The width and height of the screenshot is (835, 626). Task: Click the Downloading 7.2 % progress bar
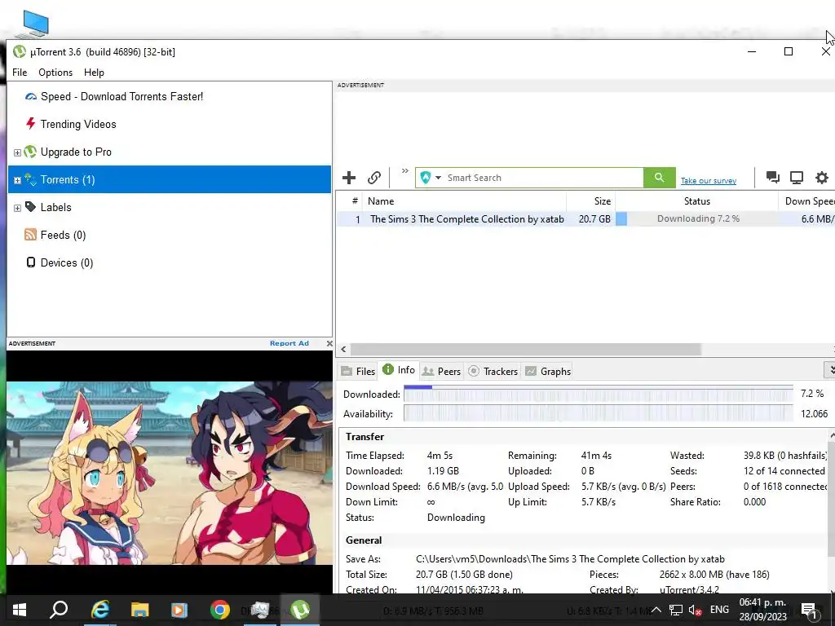(697, 218)
